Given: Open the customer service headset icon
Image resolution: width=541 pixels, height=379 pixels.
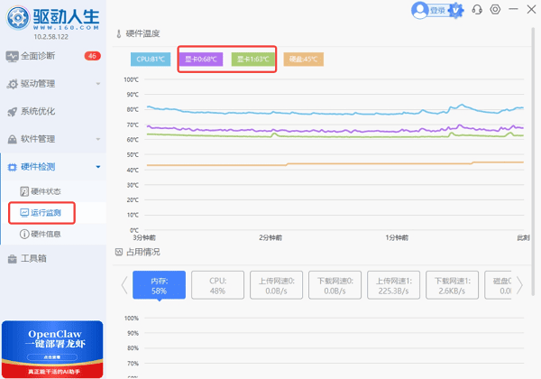Looking at the screenshot, I should [477, 9].
